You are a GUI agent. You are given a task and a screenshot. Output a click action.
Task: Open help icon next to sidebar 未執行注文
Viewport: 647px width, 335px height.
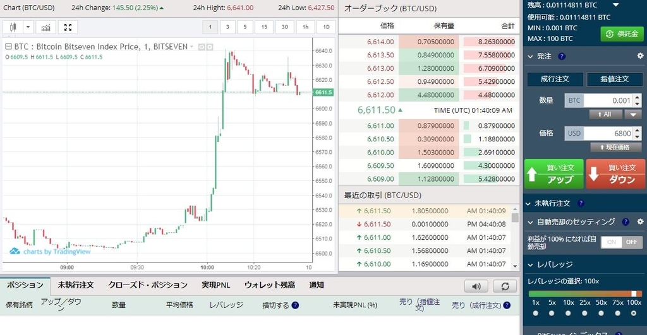(x=581, y=203)
